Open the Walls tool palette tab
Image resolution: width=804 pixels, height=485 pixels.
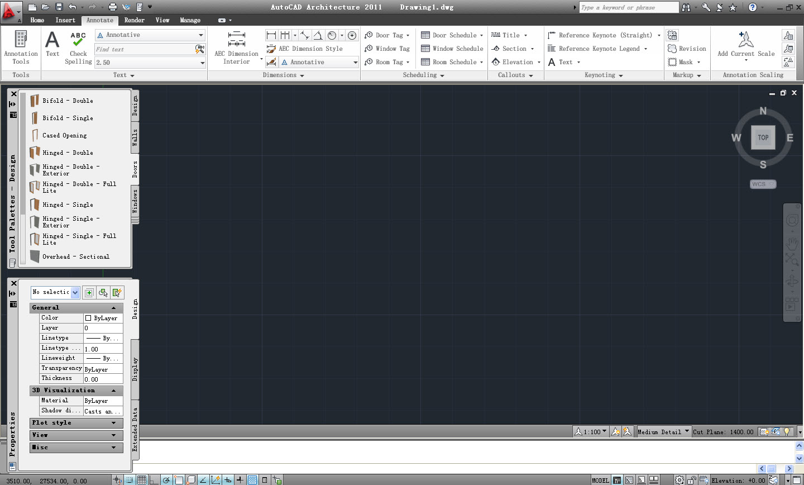135,137
